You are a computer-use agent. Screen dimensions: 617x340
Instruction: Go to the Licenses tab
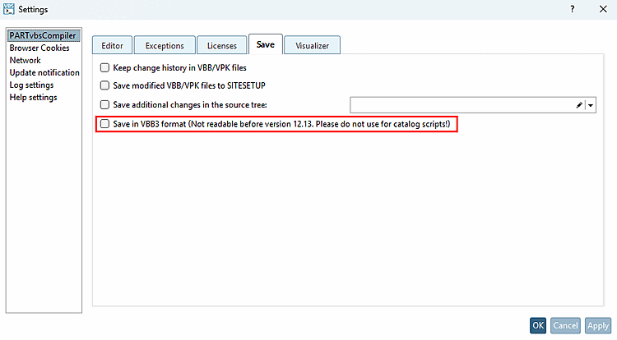click(x=222, y=45)
